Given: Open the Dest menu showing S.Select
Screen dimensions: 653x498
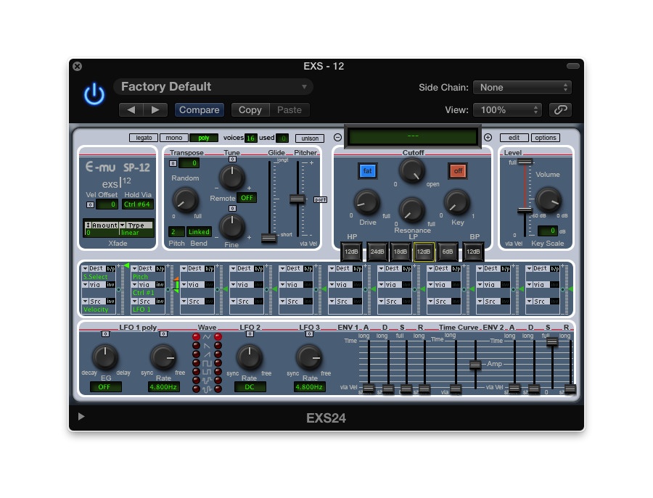Looking at the screenshot, I should 94,269.
